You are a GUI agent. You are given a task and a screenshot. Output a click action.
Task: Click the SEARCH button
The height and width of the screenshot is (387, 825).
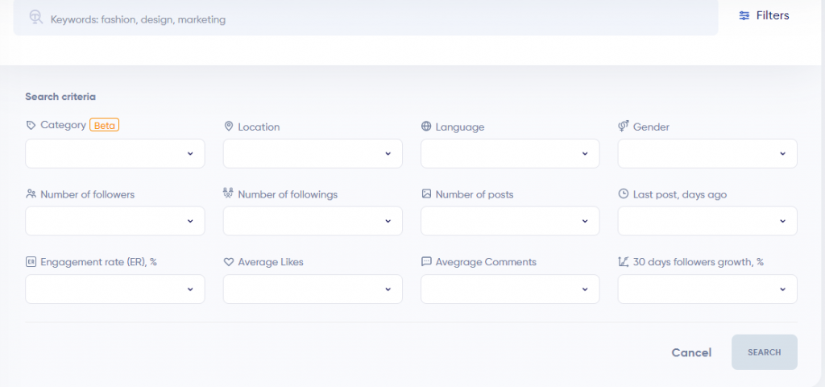tap(765, 352)
